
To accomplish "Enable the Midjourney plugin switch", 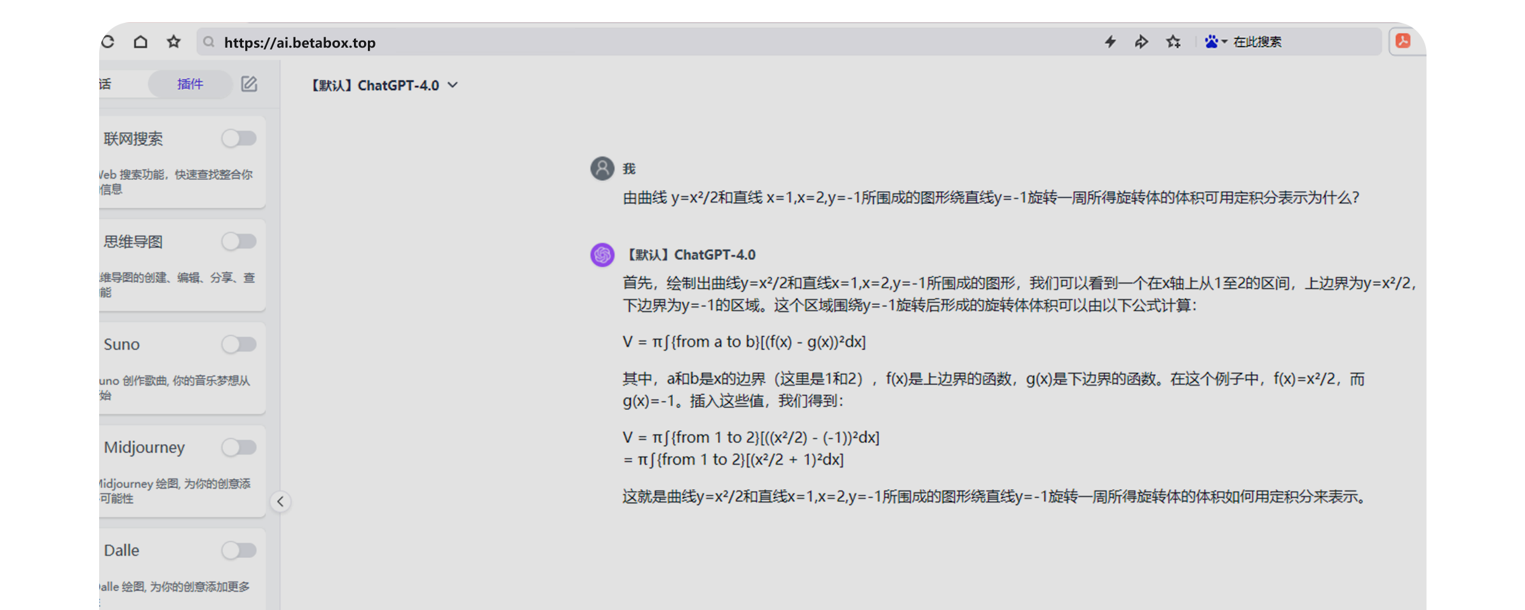I will click(x=239, y=447).
